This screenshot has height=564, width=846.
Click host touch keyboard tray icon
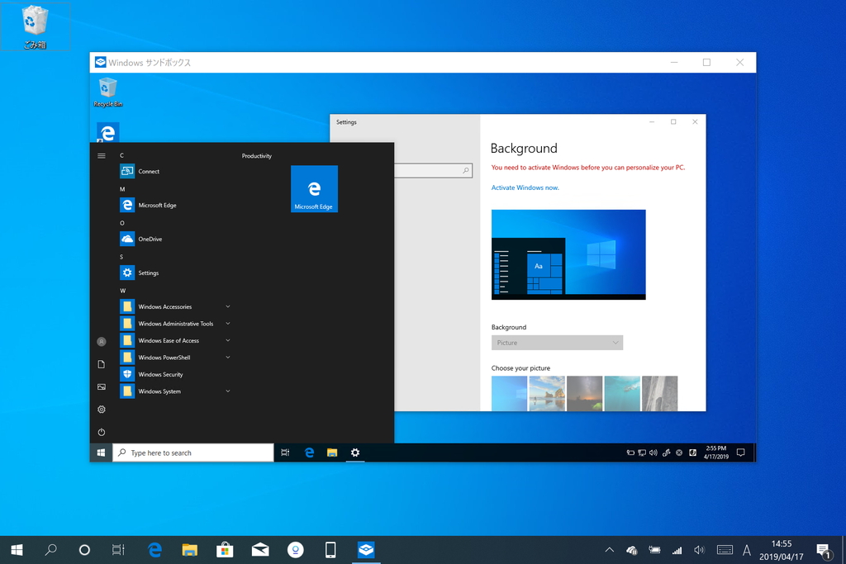coord(725,550)
